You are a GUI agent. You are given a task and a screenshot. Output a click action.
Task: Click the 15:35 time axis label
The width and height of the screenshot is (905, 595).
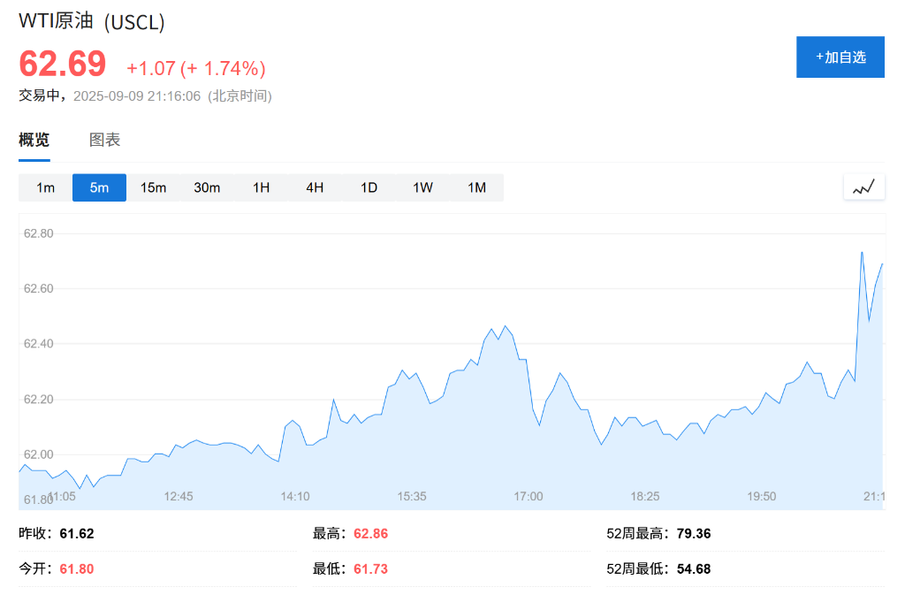(412, 496)
